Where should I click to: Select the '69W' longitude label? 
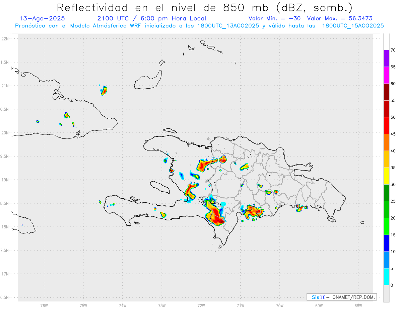319,306
